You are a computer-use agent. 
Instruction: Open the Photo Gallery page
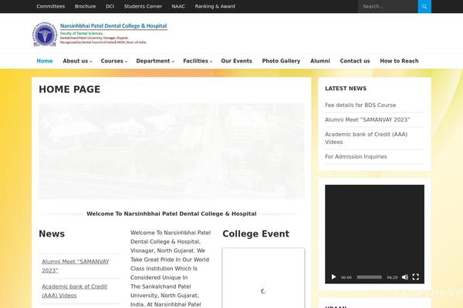coord(281,61)
